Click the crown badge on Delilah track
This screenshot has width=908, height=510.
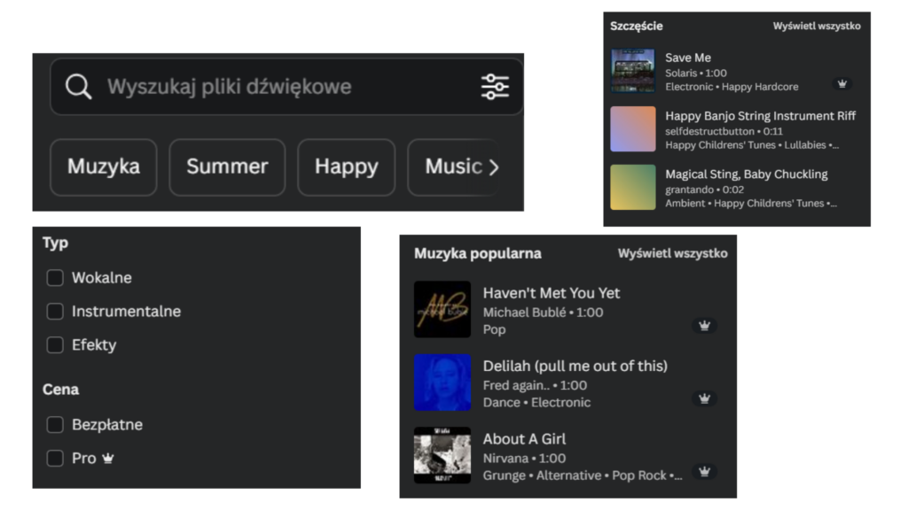point(704,398)
